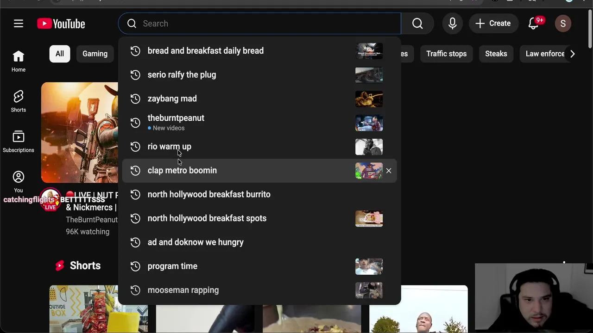Select suggestion 'rio warm up'
Viewport: 593px width, 333px height.
pyautogui.click(x=259, y=147)
